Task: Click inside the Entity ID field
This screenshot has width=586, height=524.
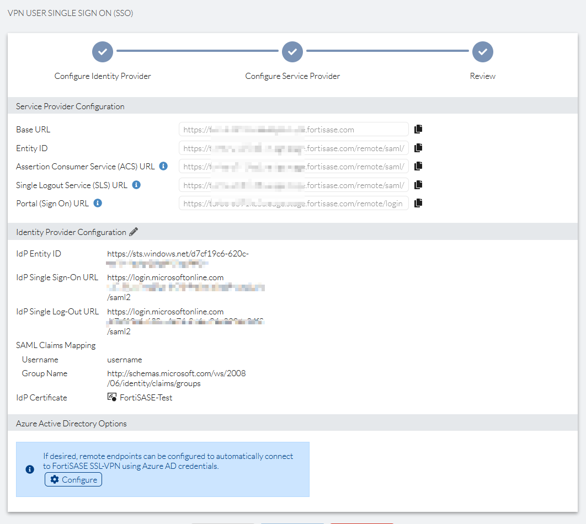Action: [x=292, y=147]
